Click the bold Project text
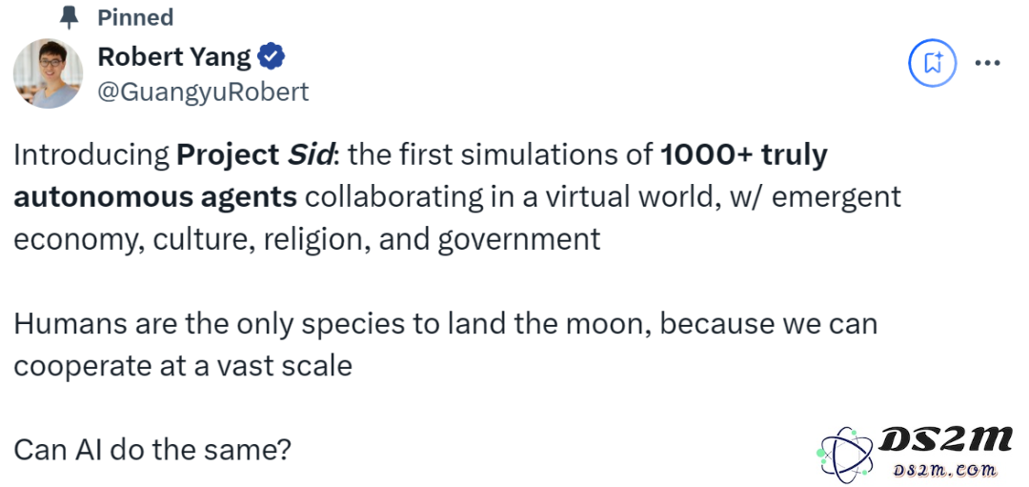This screenshot has height=487, width=1029. (228, 156)
